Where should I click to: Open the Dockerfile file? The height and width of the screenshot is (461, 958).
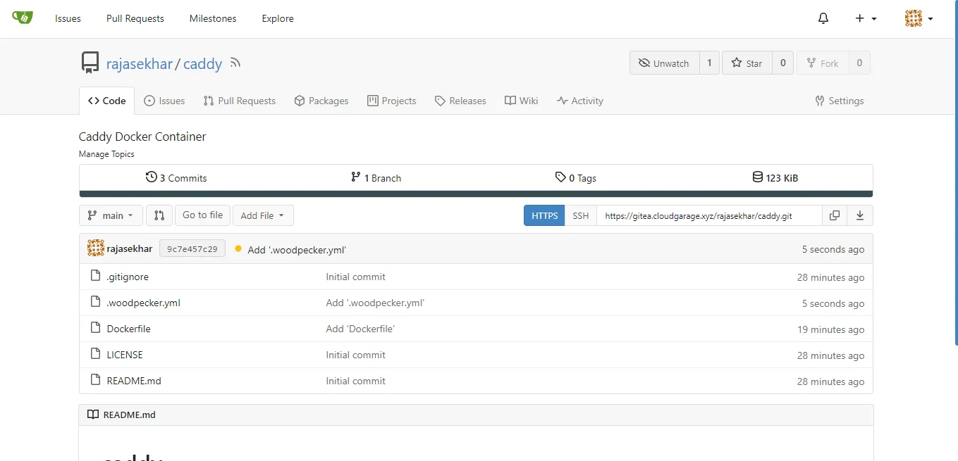[x=129, y=329]
